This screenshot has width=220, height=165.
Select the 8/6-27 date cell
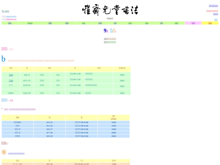[50, 129]
